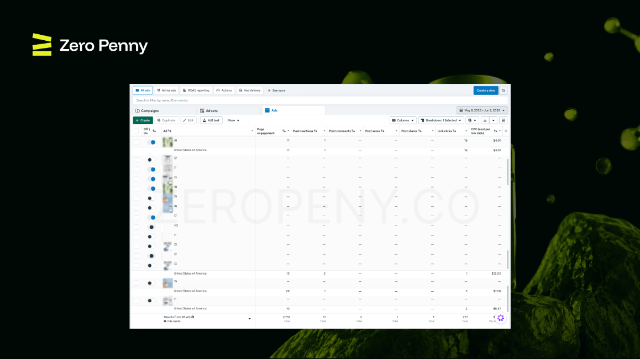
Task: Turn off the I7 ad toggle
Action: coord(151,217)
